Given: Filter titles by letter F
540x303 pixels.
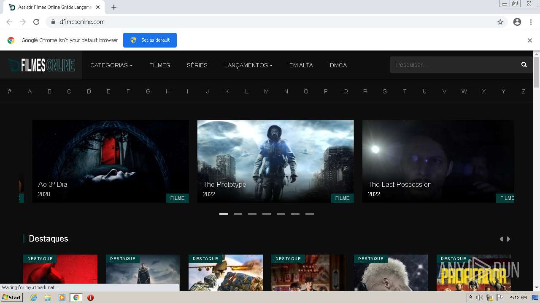Looking at the screenshot, I should point(128,91).
